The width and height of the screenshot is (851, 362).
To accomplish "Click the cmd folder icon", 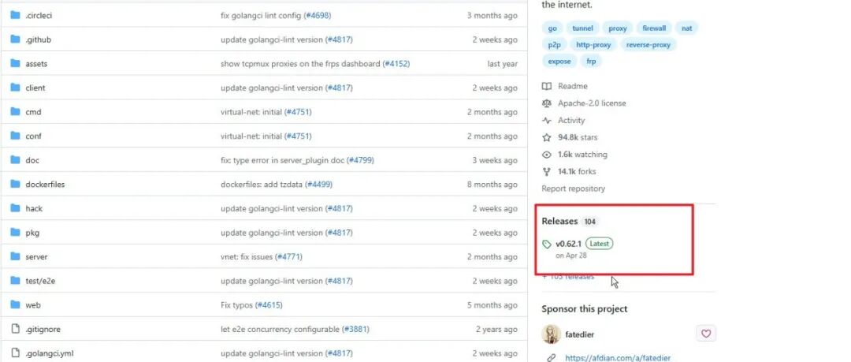I will pos(15,111).
